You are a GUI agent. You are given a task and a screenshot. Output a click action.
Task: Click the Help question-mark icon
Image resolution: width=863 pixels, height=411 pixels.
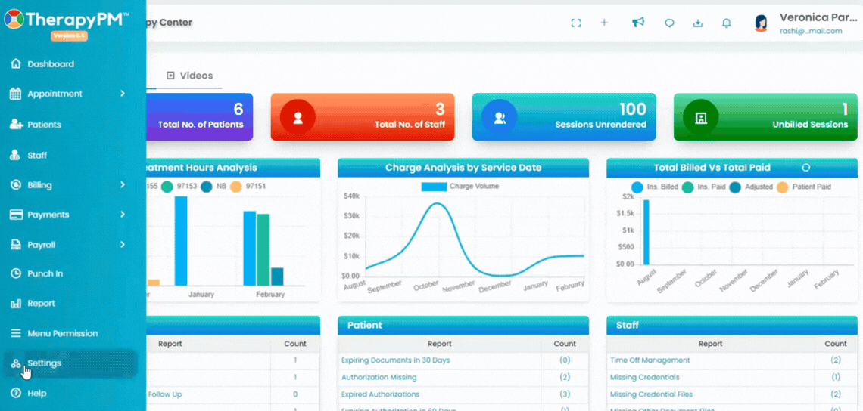pyautogui.click(x=16, y=394)
